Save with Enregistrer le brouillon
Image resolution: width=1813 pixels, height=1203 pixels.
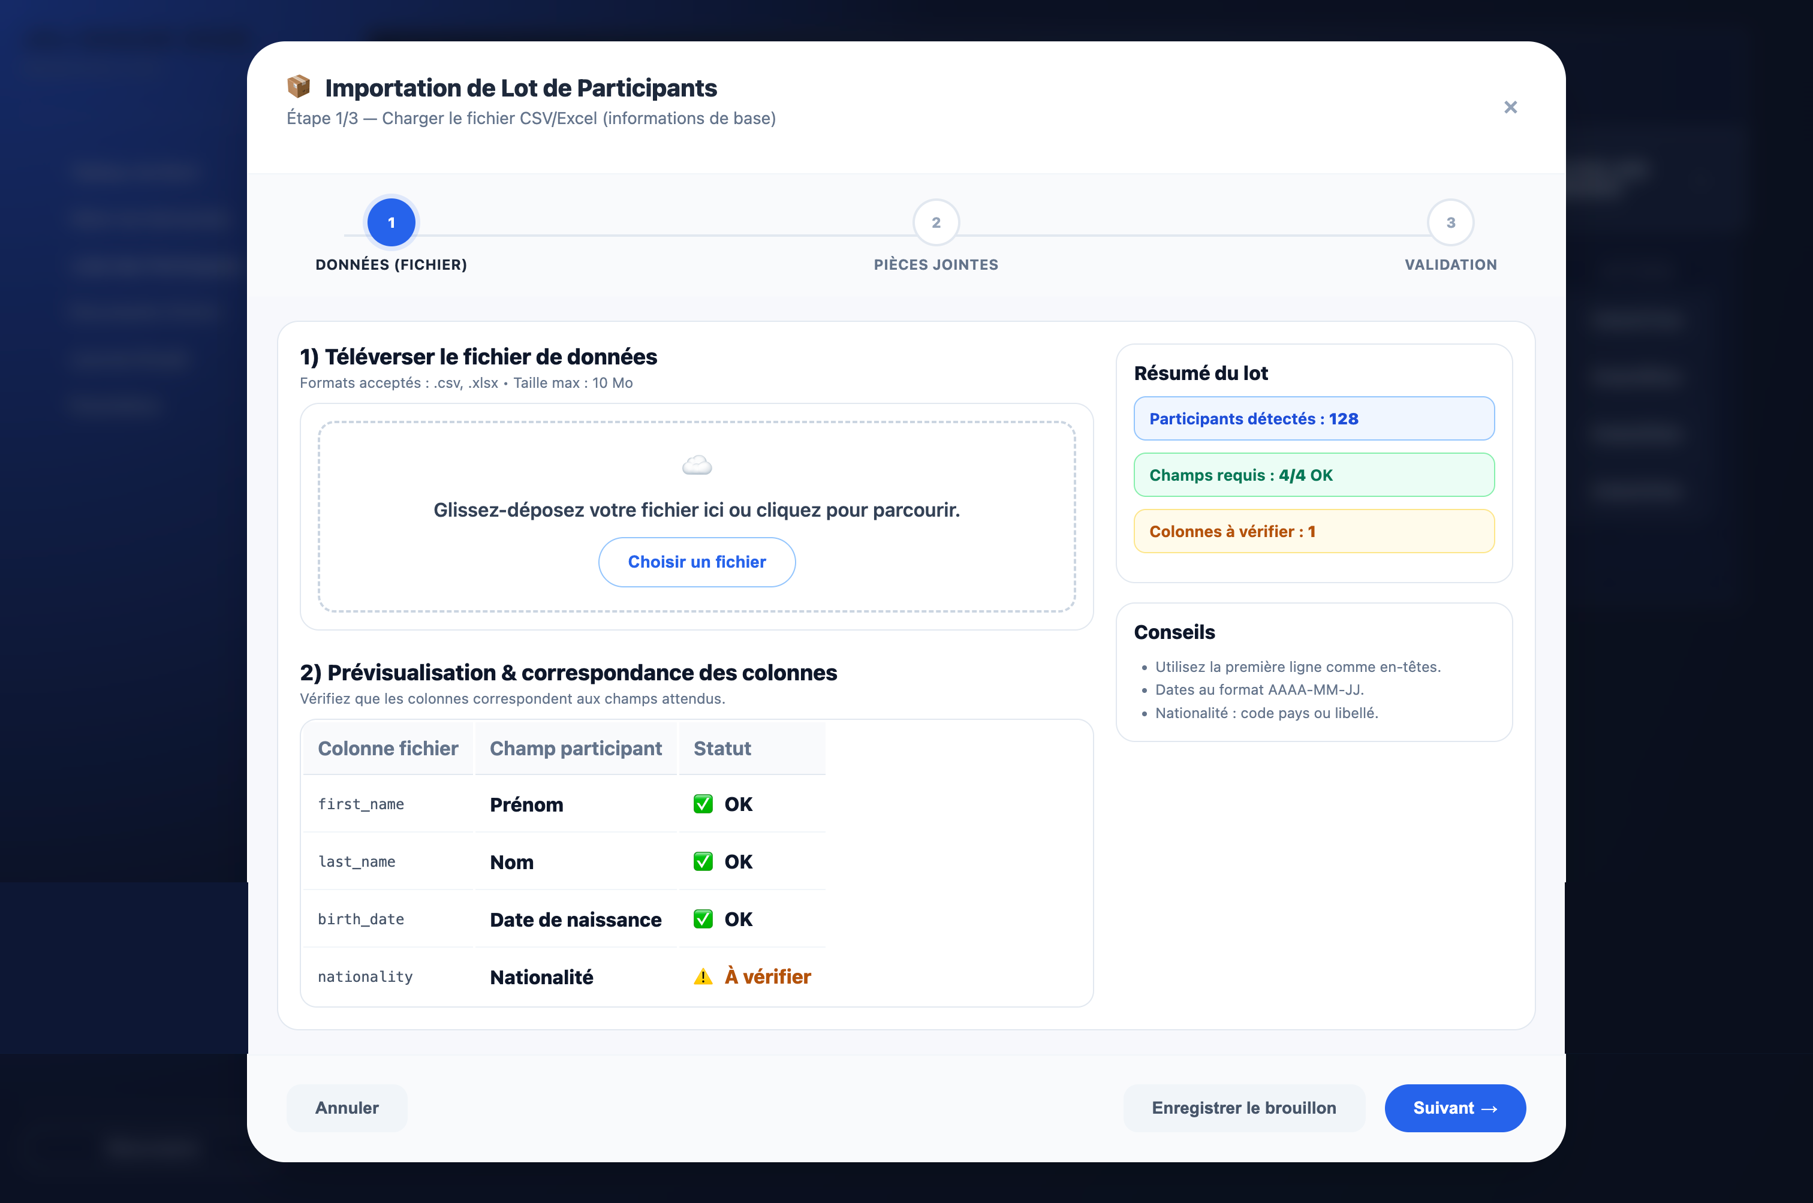(x=1243, y=1108)
